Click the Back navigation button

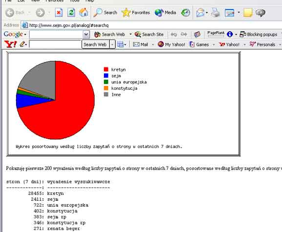point(15,13)
